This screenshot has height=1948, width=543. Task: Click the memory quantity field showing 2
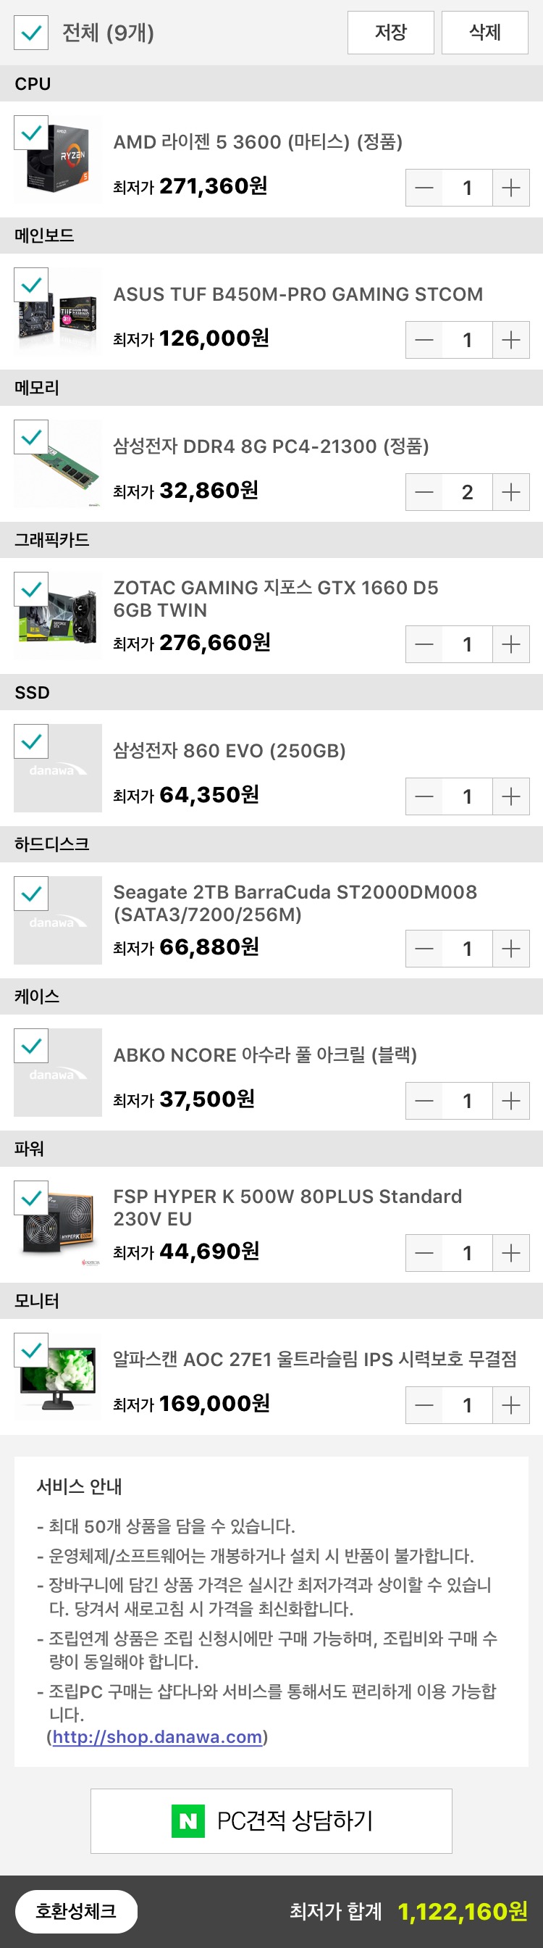(468, 492)
